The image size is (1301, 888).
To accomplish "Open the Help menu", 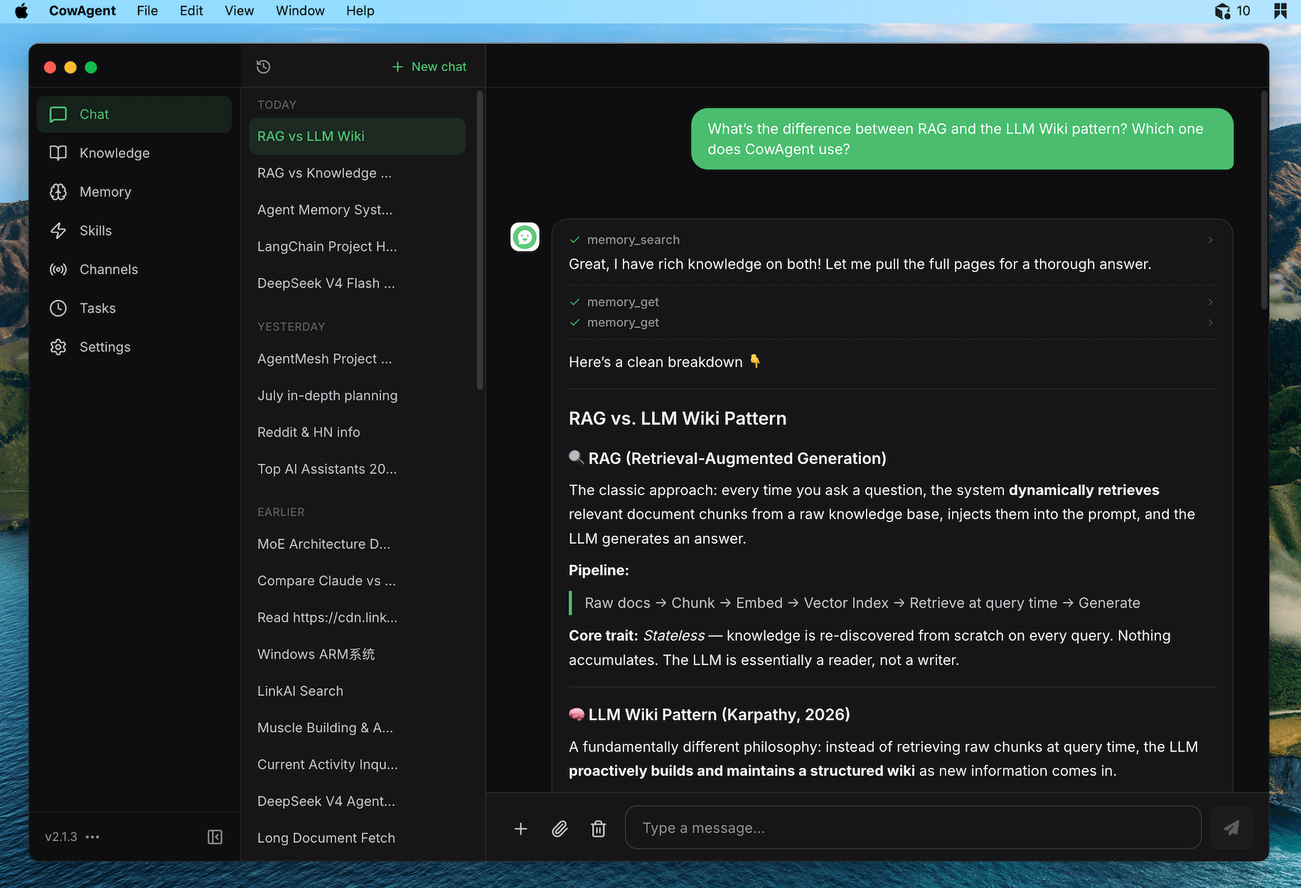I will coord(360,11).
